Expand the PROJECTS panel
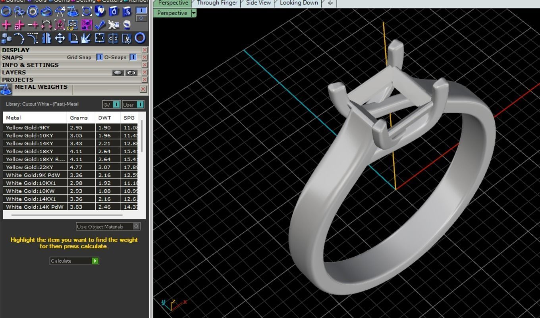The height and width of the screenshot is (318, 540). click(18, 80)
